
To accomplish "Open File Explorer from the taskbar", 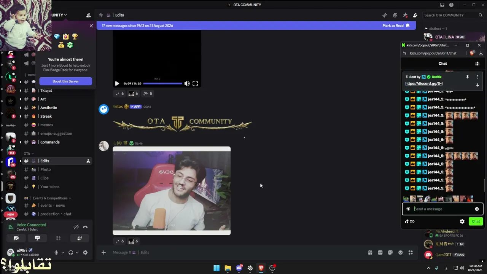I will 228,268.
